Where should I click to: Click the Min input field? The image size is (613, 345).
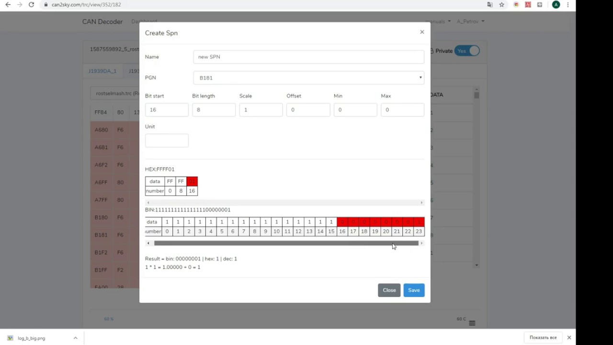click(x=355, y=110)
